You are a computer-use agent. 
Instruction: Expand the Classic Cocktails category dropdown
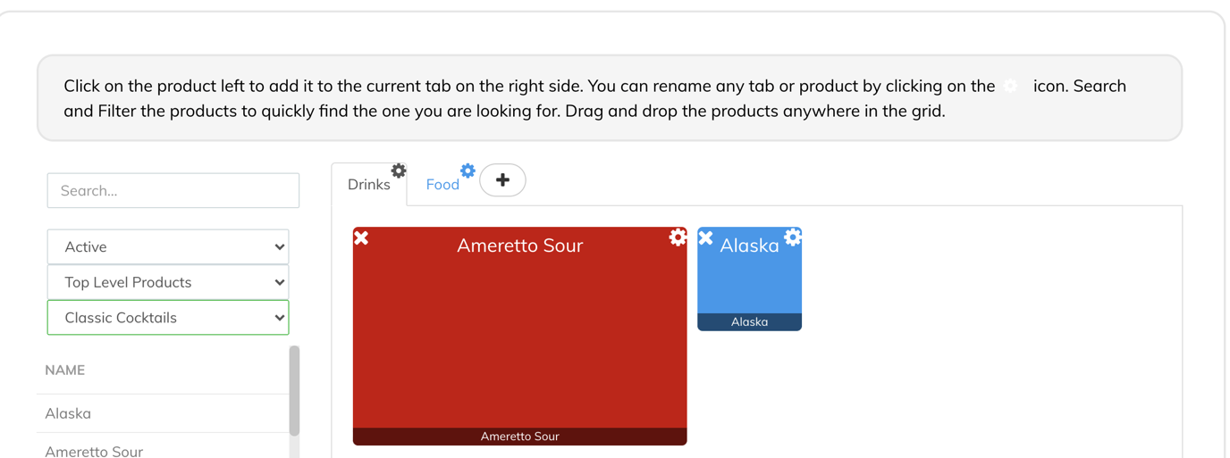point(168,318)
